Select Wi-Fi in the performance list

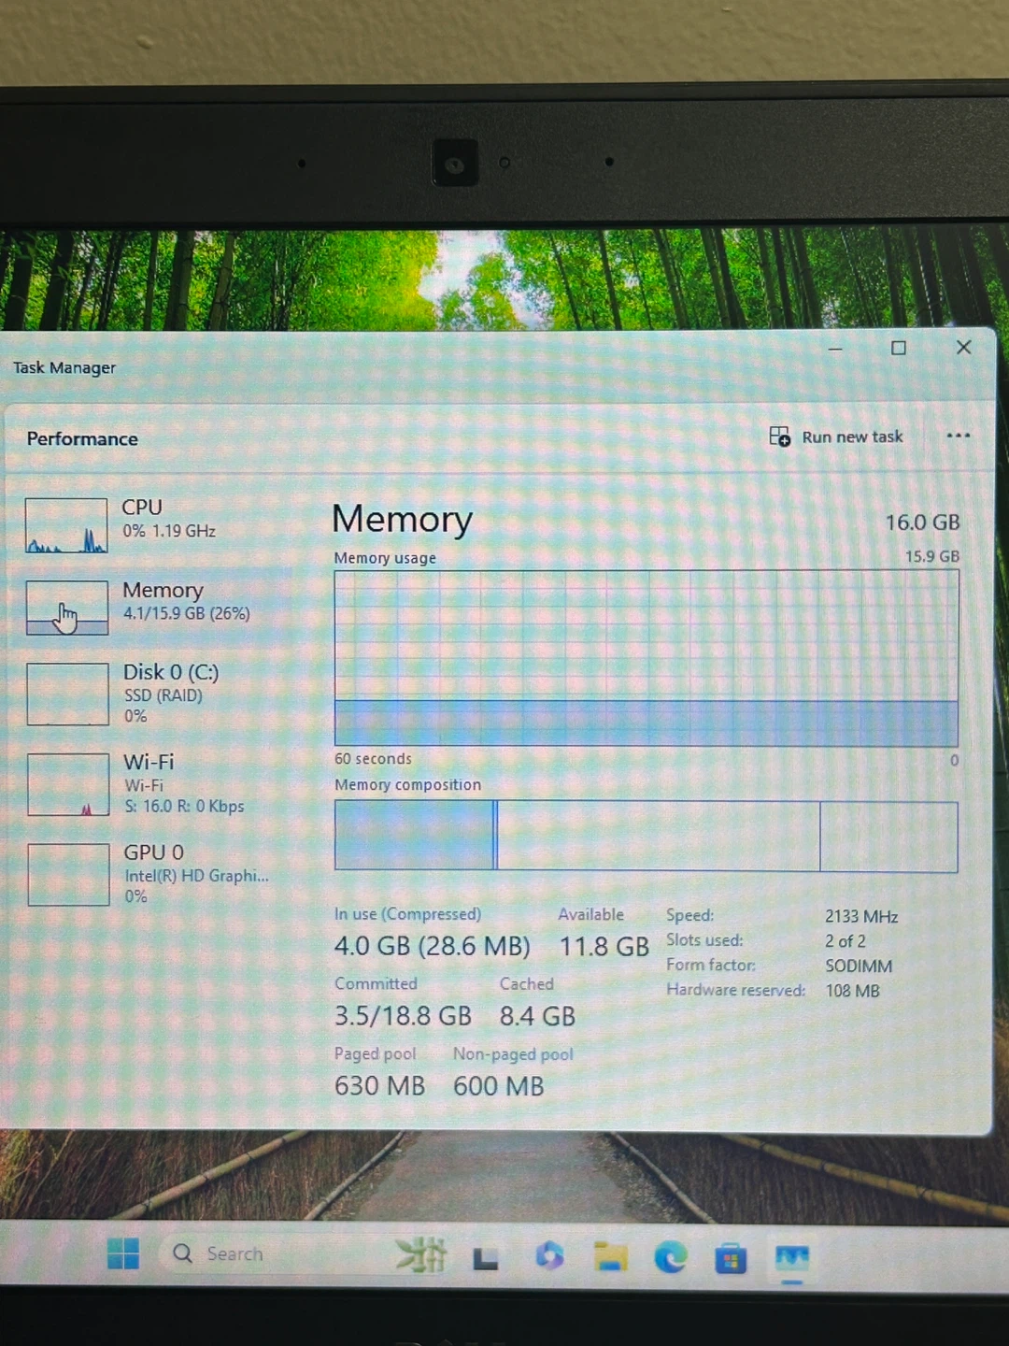pyautogui.click(x=149, y=783)
